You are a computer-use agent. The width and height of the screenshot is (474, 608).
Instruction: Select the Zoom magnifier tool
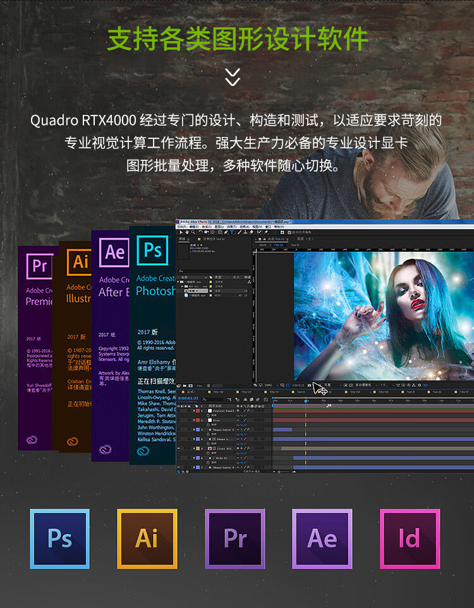coord(193,232)
